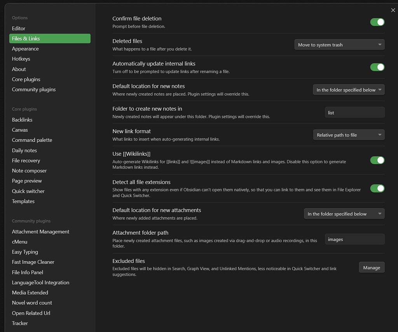This screenshot has width=398, height=332.
Task: Toggle Automatically update internal links off
Action: tap(377, 67)
